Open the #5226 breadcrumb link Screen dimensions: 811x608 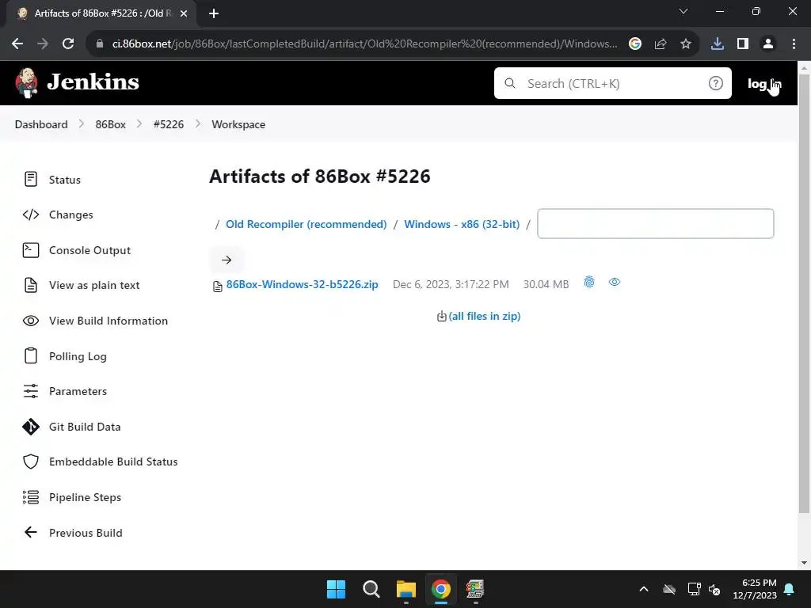pyautogui.click(x=169, y=124)
